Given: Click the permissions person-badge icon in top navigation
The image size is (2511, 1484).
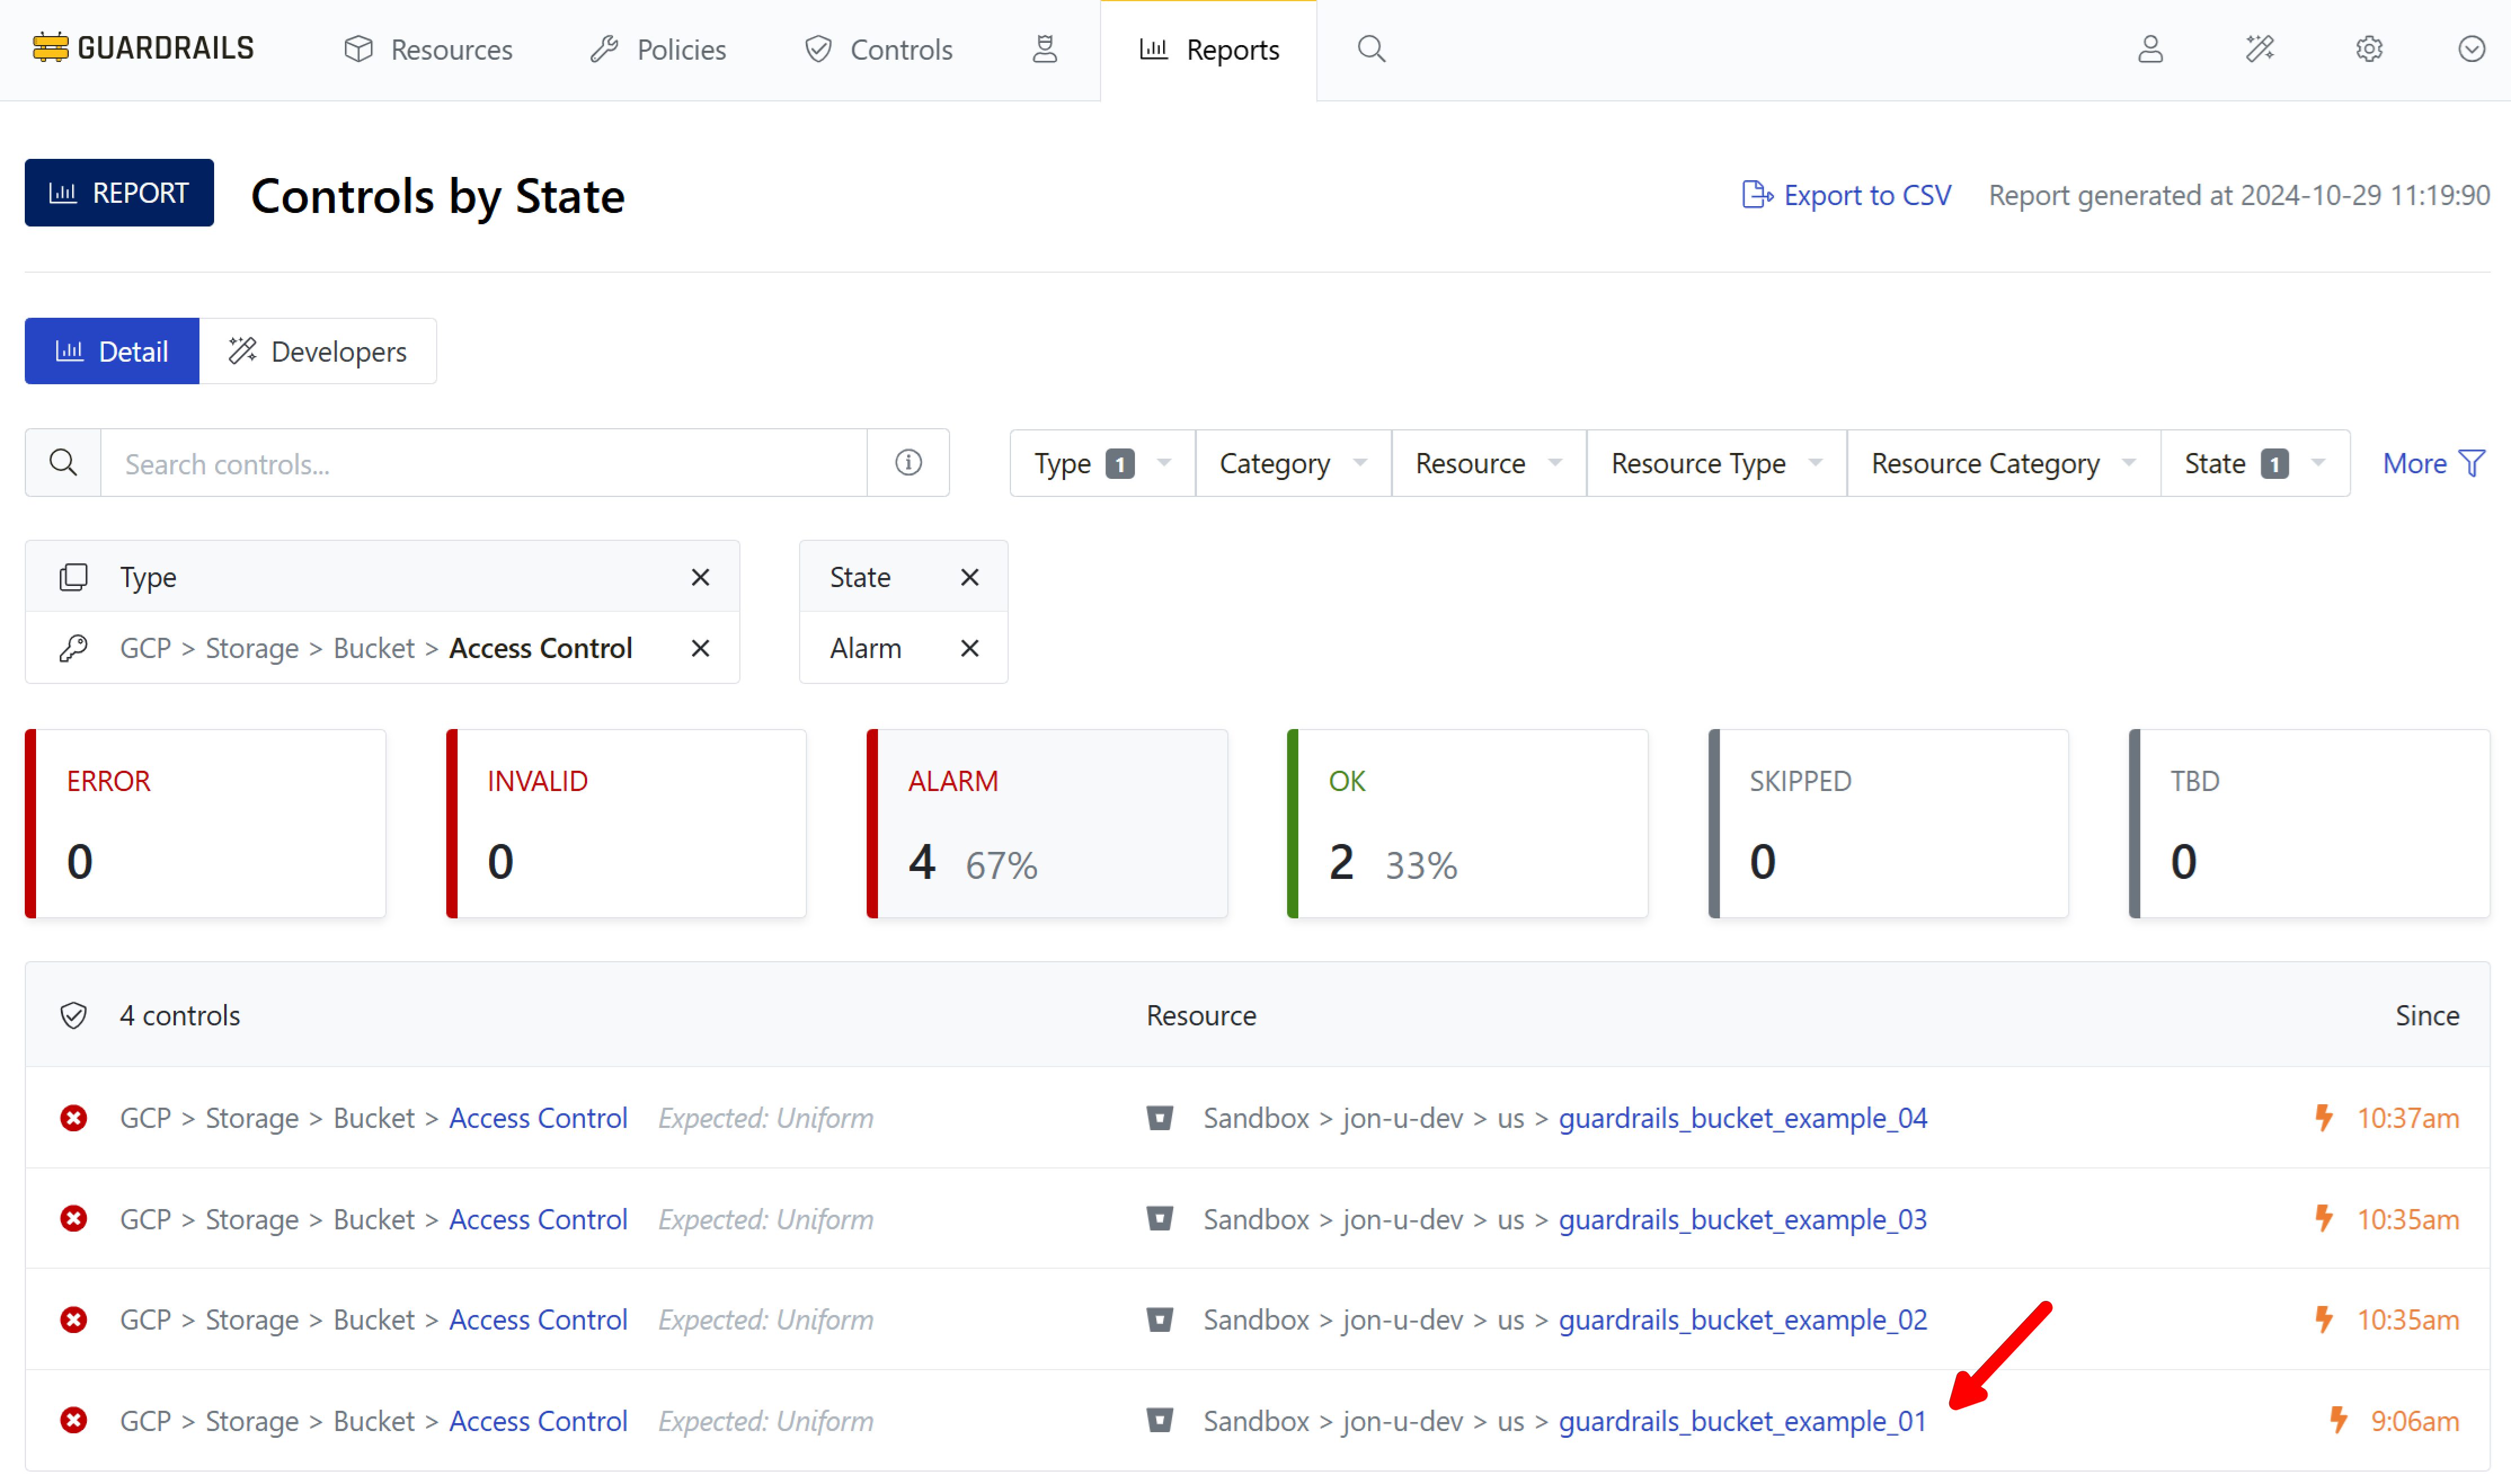Looking at the screenshot, I should pyautogui.click(x=1044, y=49).
